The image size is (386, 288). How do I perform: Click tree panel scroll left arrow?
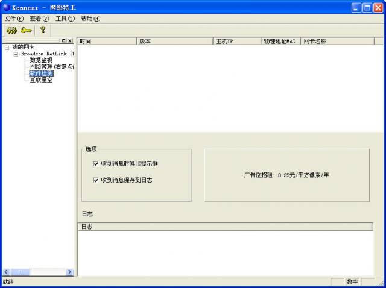pyautogui.click(x=6, y=272)
